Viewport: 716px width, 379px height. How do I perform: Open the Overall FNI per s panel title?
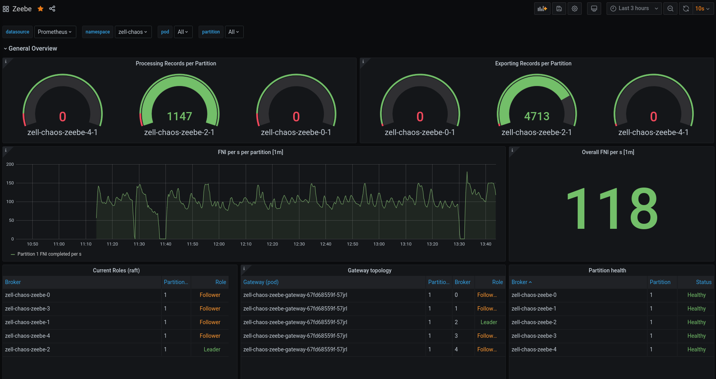pos(608,152)
